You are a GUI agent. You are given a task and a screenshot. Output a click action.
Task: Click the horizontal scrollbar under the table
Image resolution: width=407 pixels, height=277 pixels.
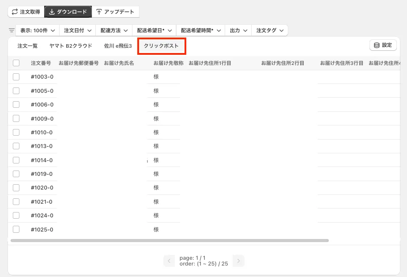[170, 241]
